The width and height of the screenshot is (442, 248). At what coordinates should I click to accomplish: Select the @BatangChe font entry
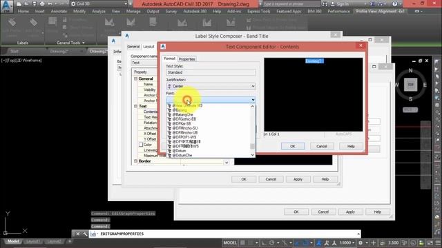(x=182, y=115)
